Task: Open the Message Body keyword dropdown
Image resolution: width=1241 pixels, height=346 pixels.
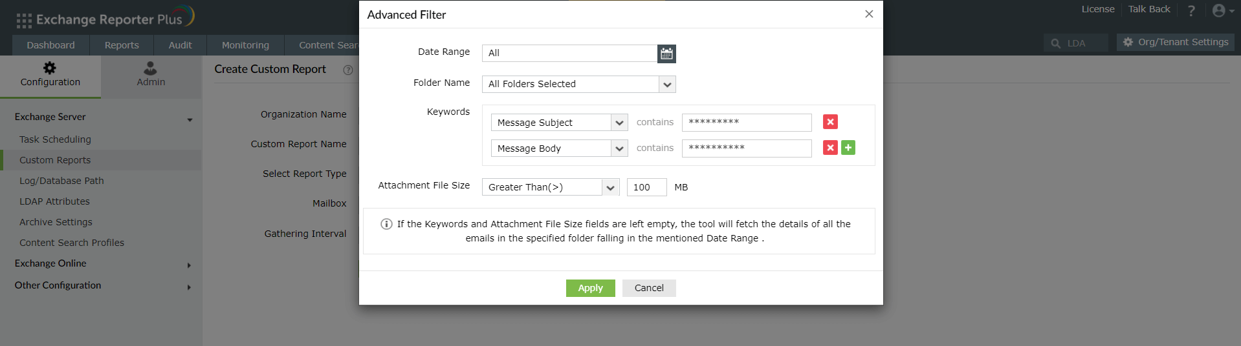Action: tap(619, 148)
